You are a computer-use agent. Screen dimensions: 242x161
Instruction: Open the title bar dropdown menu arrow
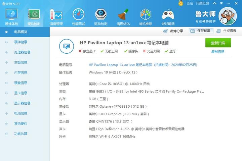[221, 3]
